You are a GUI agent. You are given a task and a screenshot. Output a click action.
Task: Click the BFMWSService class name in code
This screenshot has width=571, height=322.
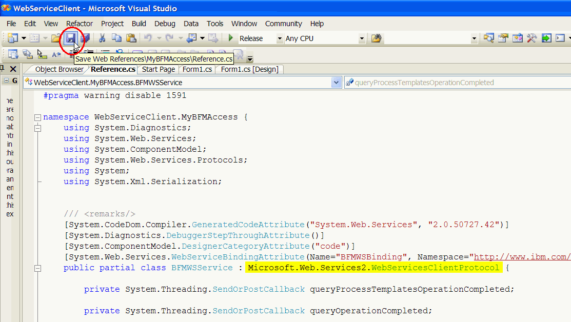202,268
